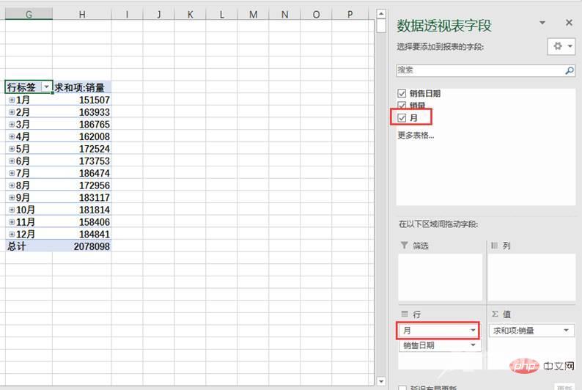Click the plus icon next to 3月
582x390 pixels.
click(x=12, y=125)
